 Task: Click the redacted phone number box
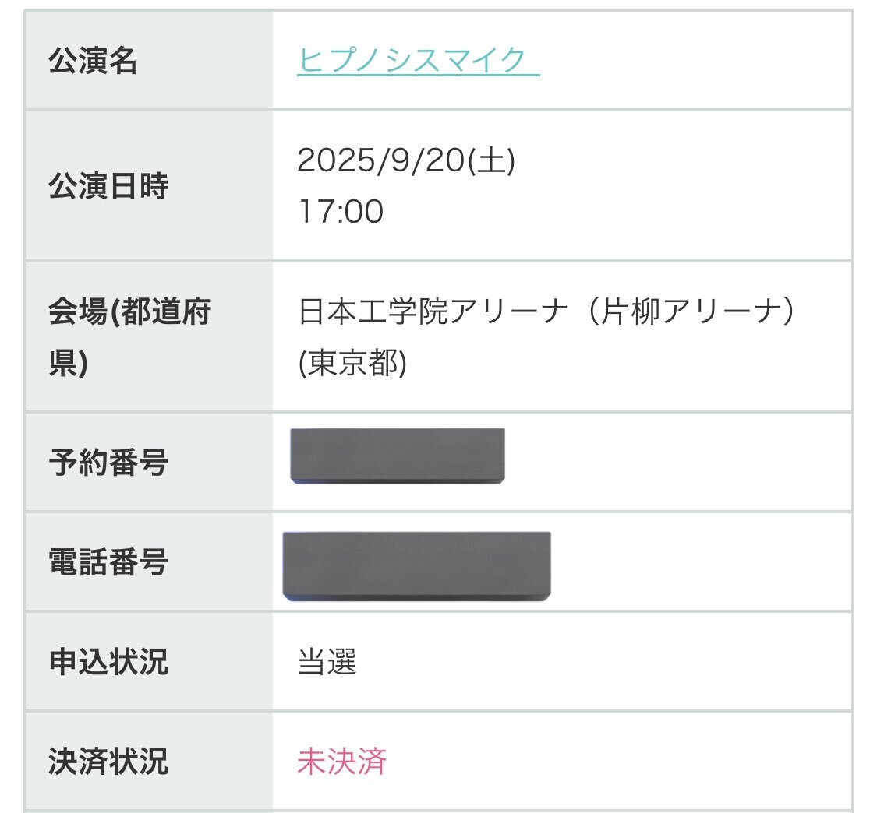(x=416, y=566)
